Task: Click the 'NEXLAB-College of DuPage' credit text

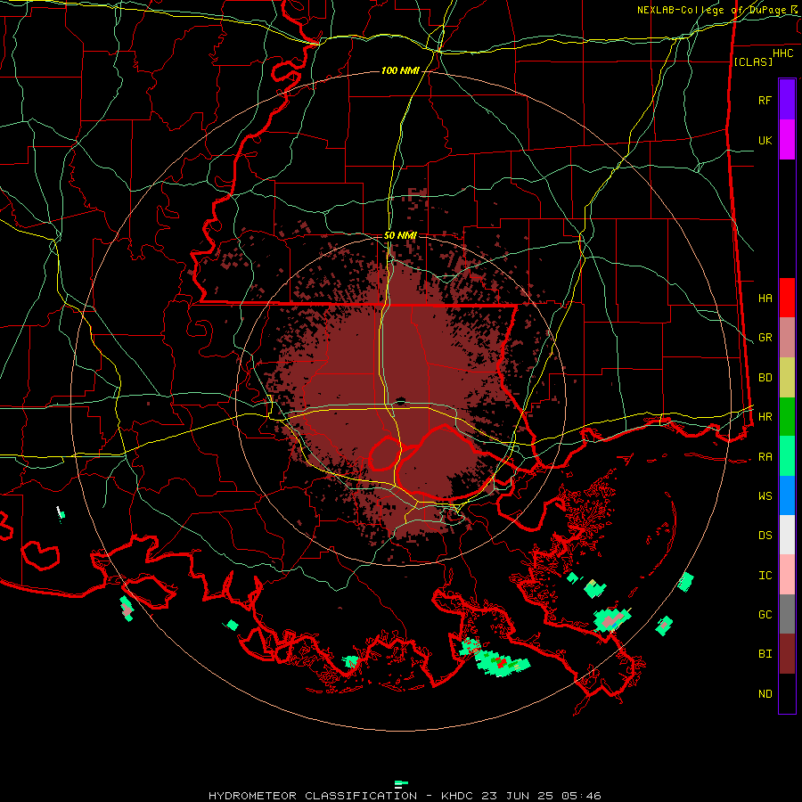Action: [712, 10]
